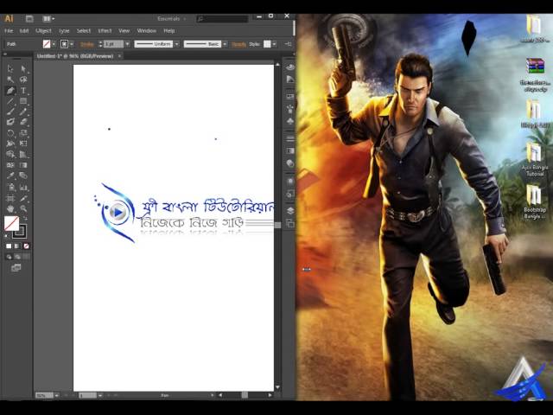The width and height of the screenshot is (553, 415).
Task: Select the Zoom tool
Action: pyautogui.click(x=23, y=209)
